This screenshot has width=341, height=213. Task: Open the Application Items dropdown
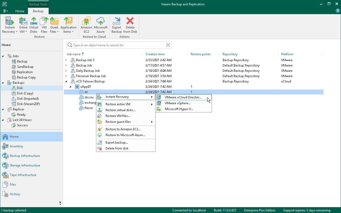click(x=68, y=32)
